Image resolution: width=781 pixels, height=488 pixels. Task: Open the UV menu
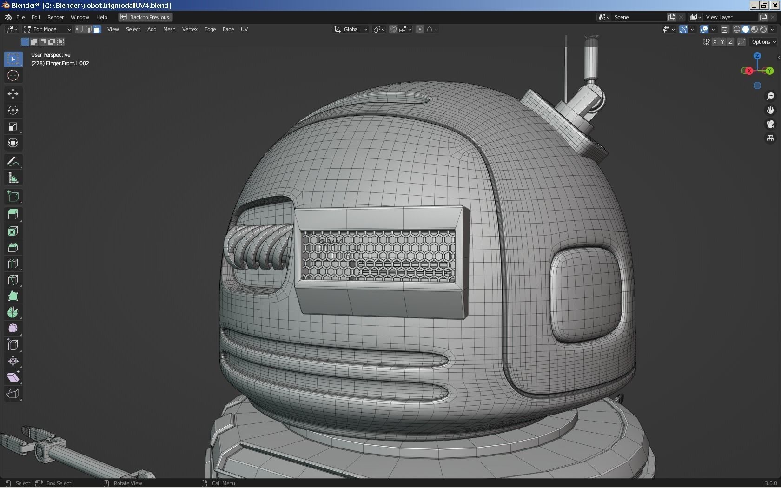click(x=244, y=29)
